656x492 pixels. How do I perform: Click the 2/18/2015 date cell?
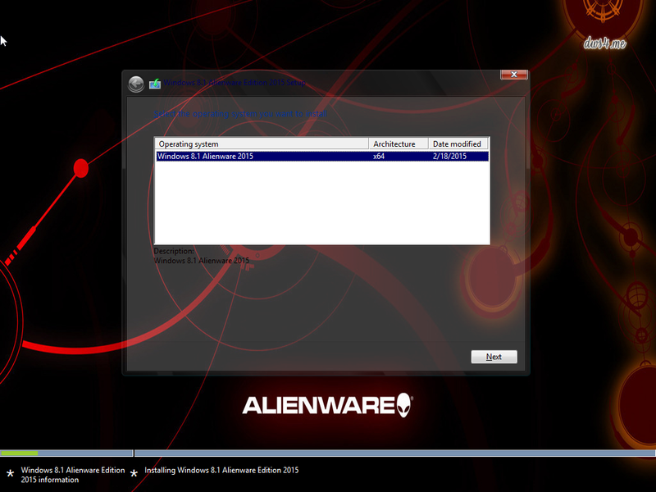coord(449,156)
